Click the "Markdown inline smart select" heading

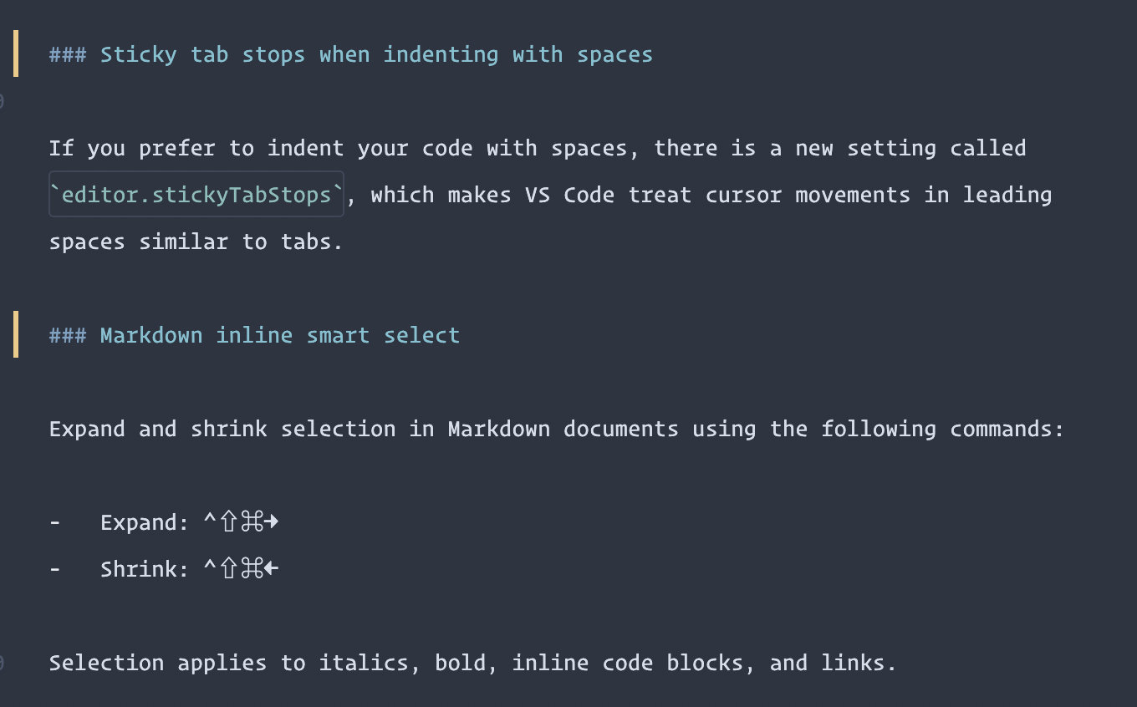point(279,336)
